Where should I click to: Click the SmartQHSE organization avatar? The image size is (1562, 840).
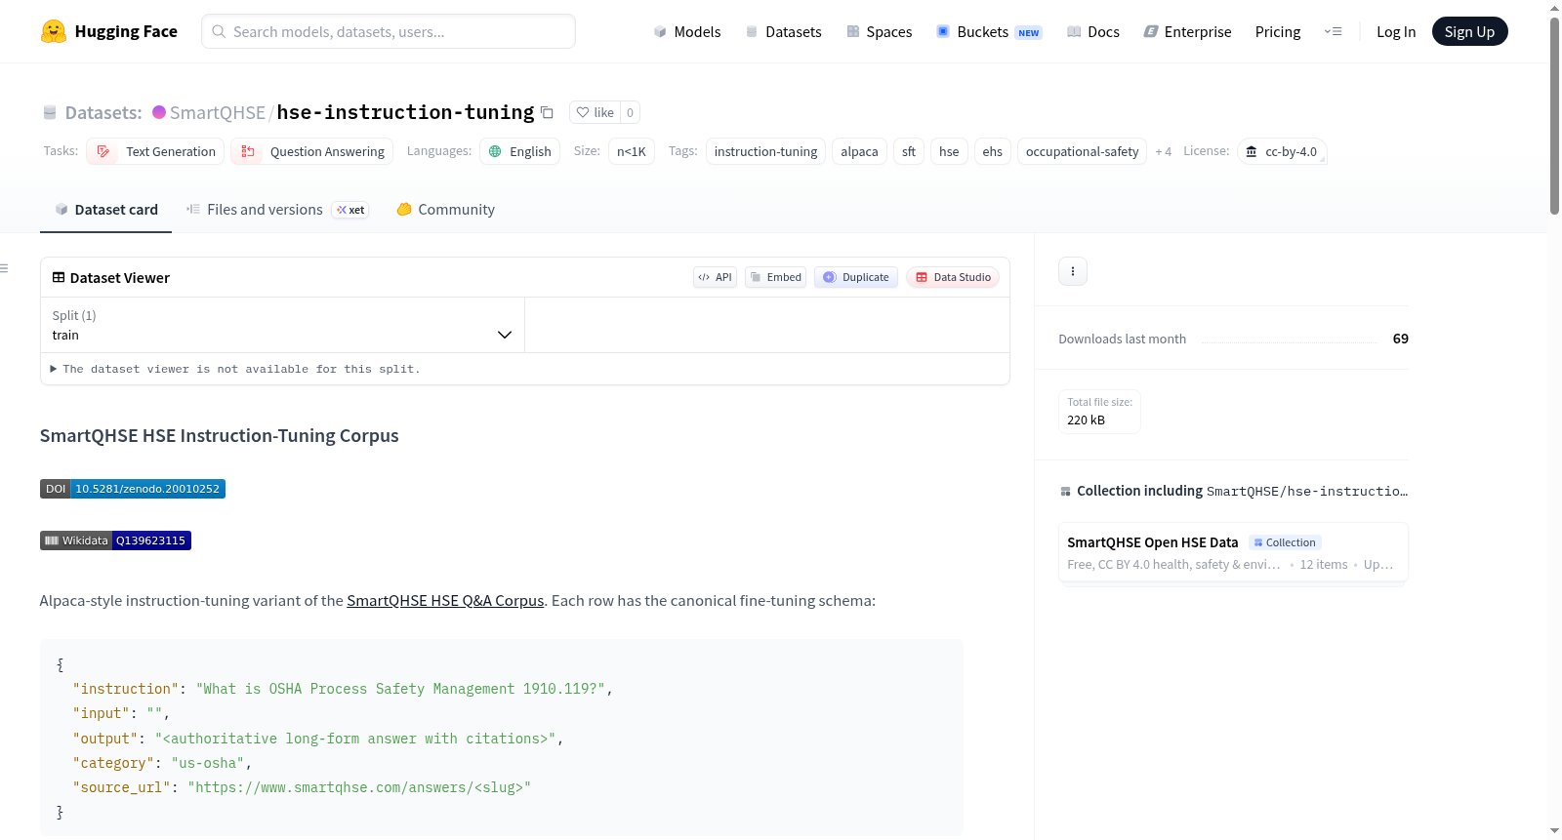click(x=159, y=112)
